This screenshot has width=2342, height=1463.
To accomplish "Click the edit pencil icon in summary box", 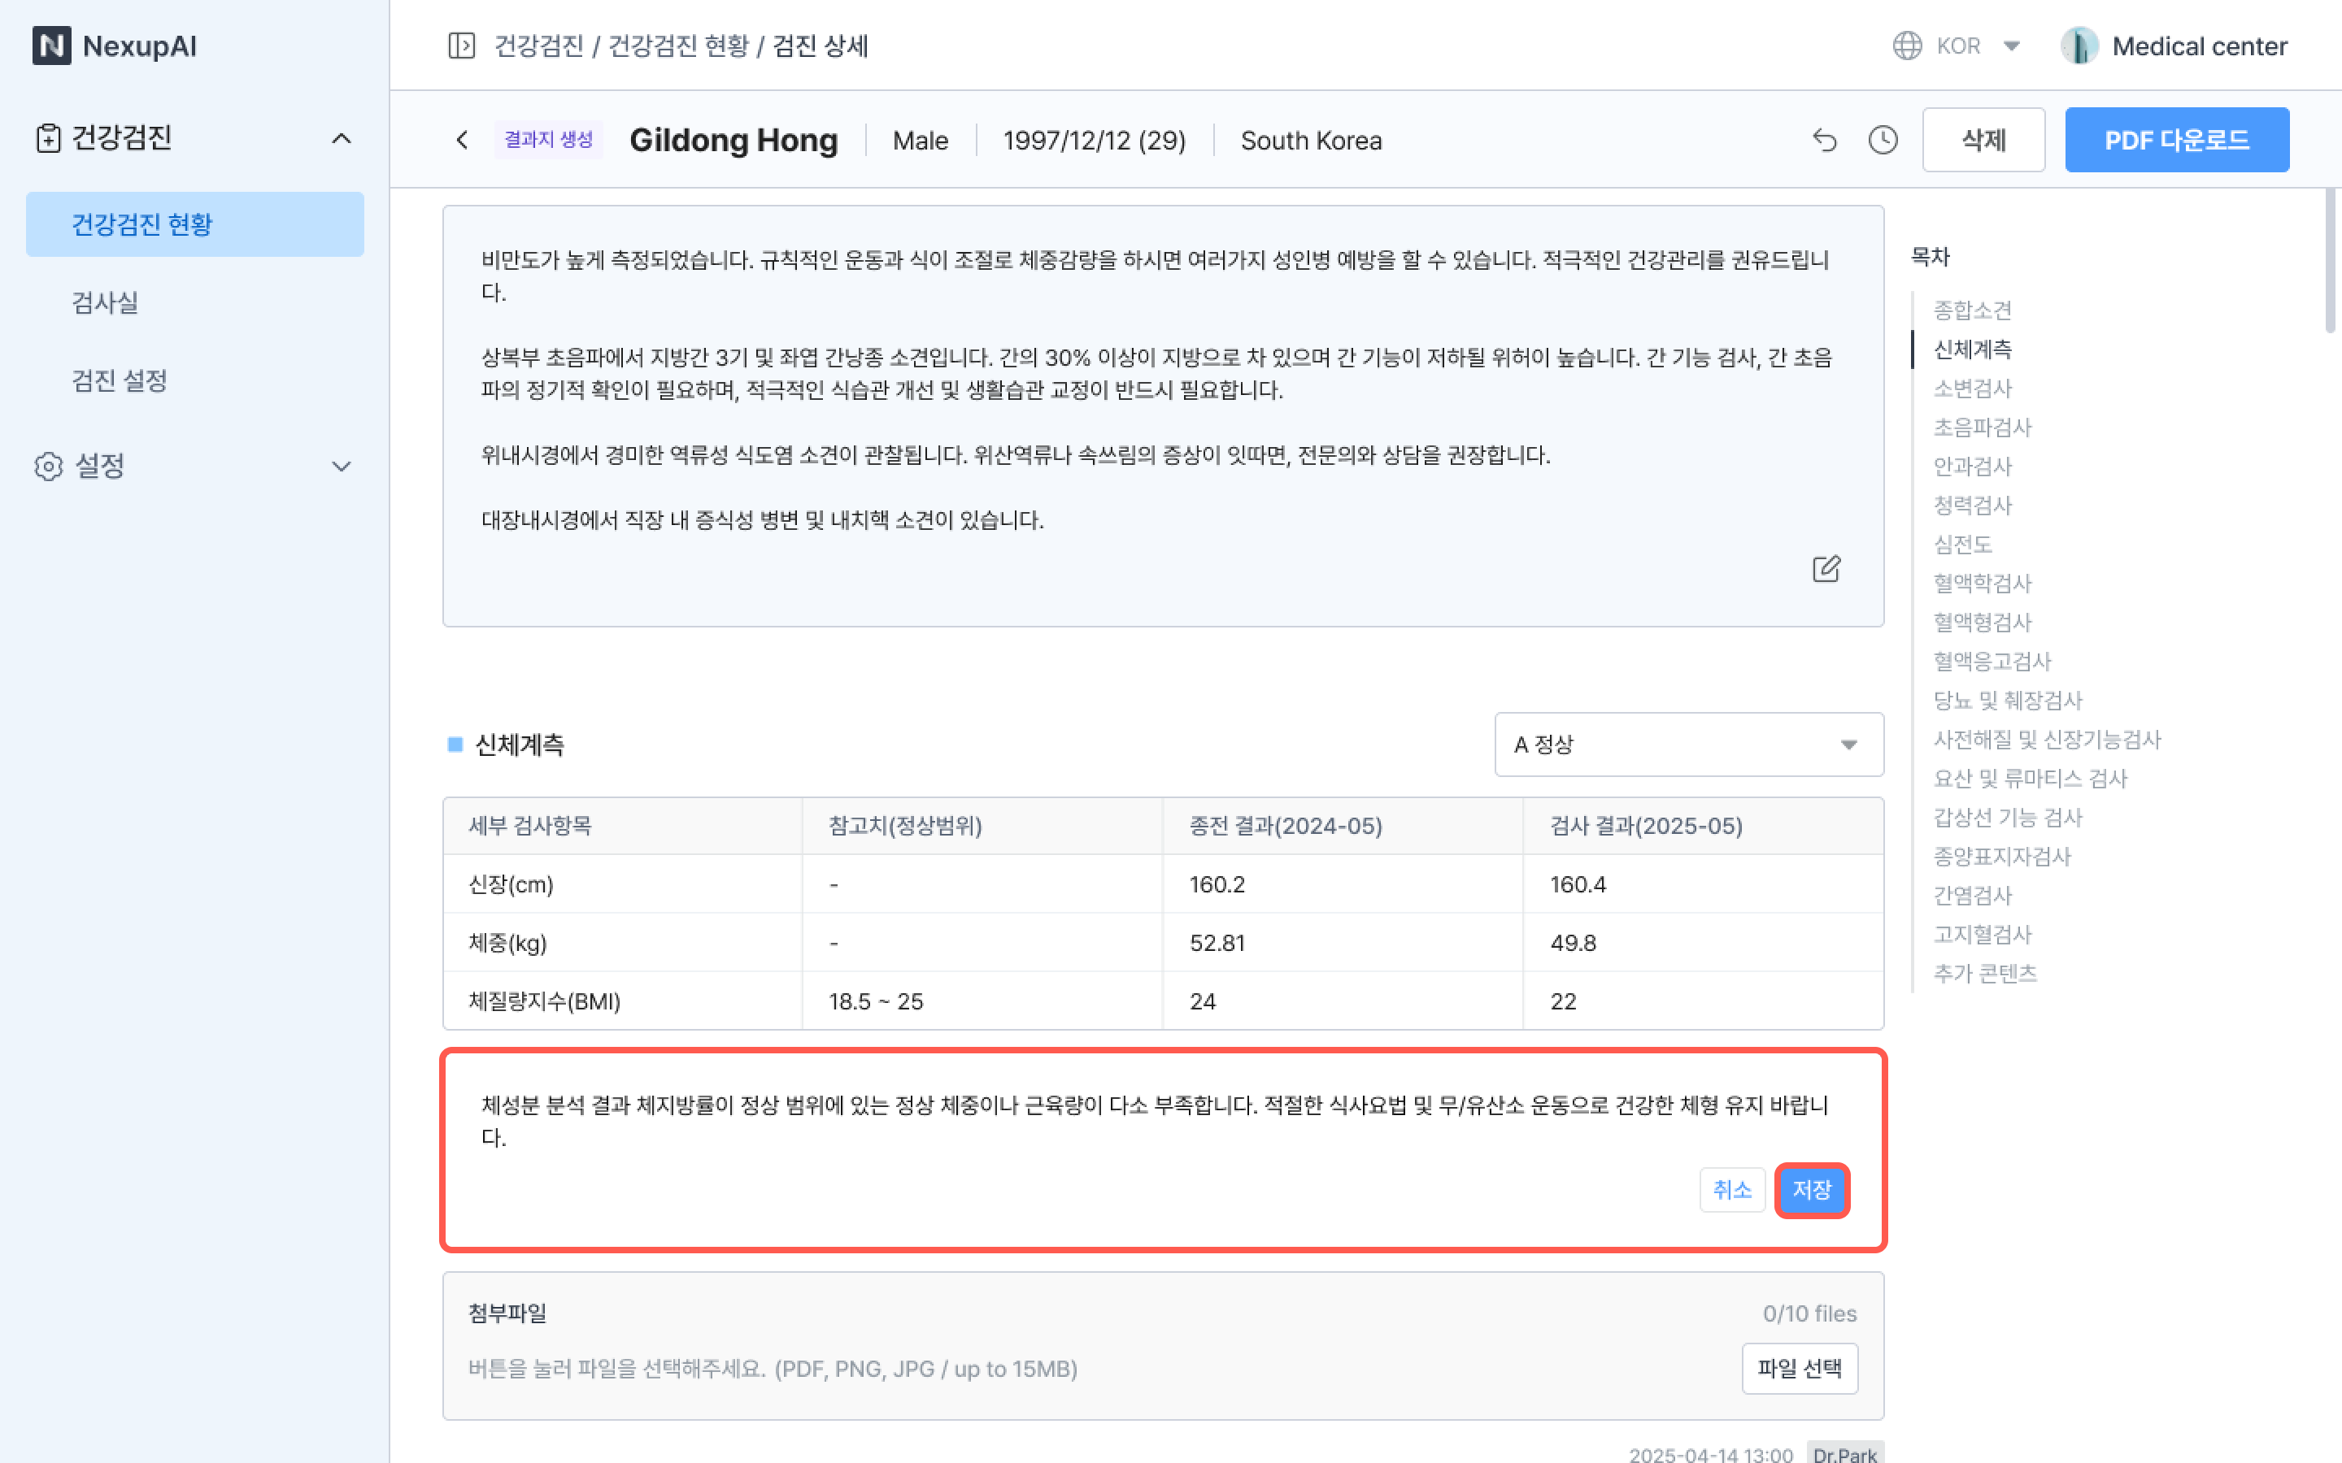I will point(1825,569).
